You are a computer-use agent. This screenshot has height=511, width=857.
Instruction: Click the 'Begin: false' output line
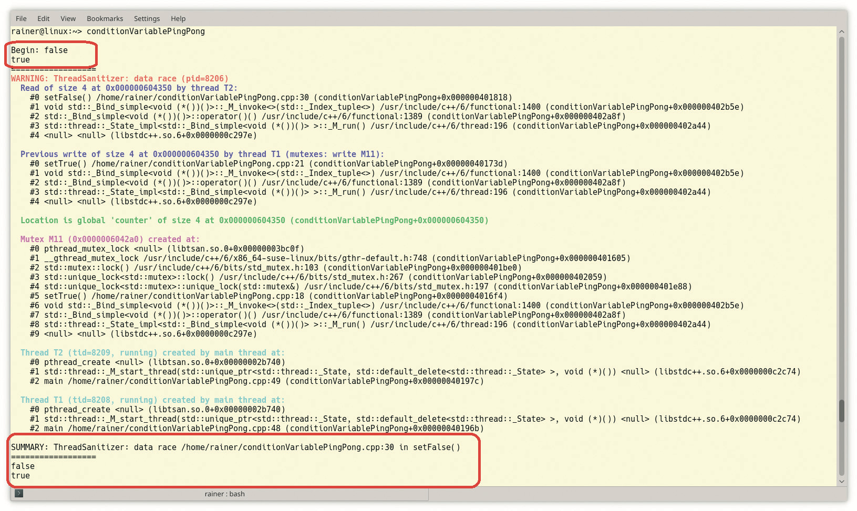[39, 50]
